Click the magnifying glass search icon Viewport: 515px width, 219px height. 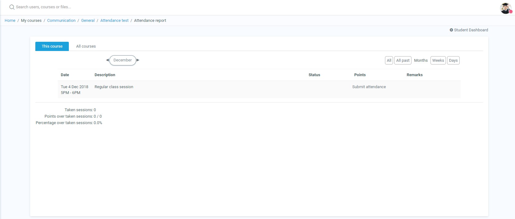pos(12,7)
